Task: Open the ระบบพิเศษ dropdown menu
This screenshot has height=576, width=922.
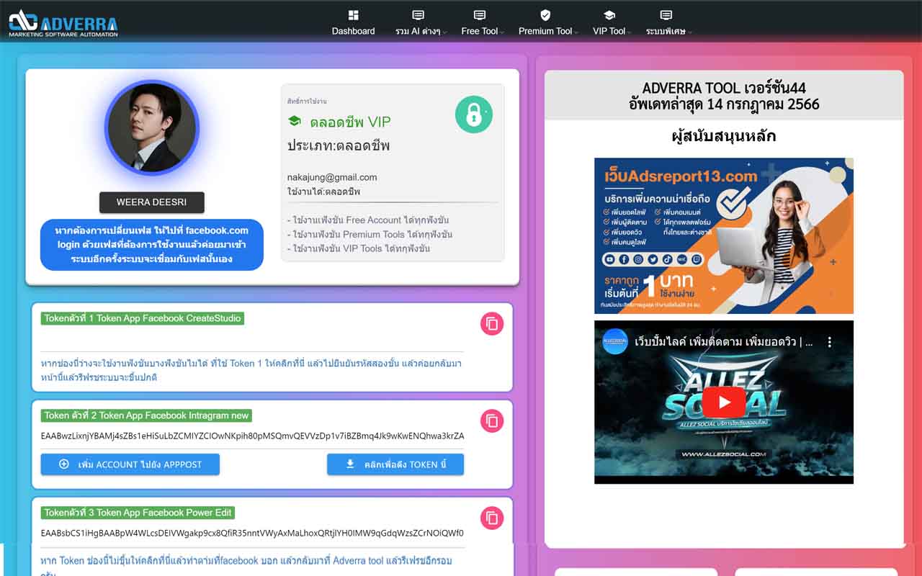Action: coord(666,31)
